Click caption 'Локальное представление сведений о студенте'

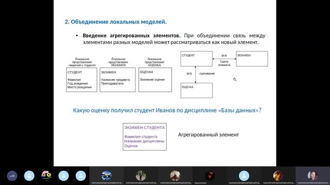(x=82, y=62)
